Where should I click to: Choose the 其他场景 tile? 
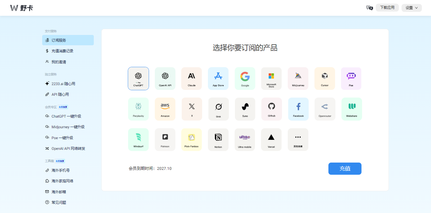pos(298,139)
